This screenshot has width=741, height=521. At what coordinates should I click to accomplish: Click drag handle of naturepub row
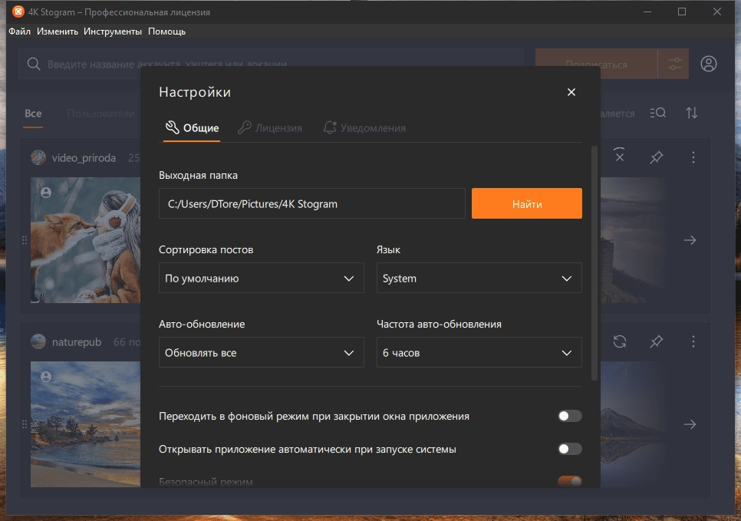[x=25, y=424]
